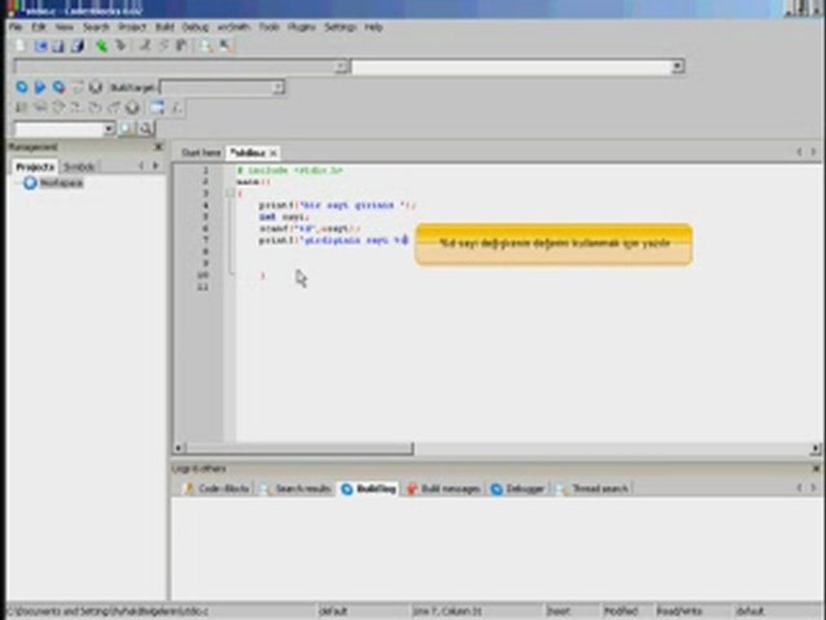
Task: Close the Logs & others panel
Action: pos(816,468)
